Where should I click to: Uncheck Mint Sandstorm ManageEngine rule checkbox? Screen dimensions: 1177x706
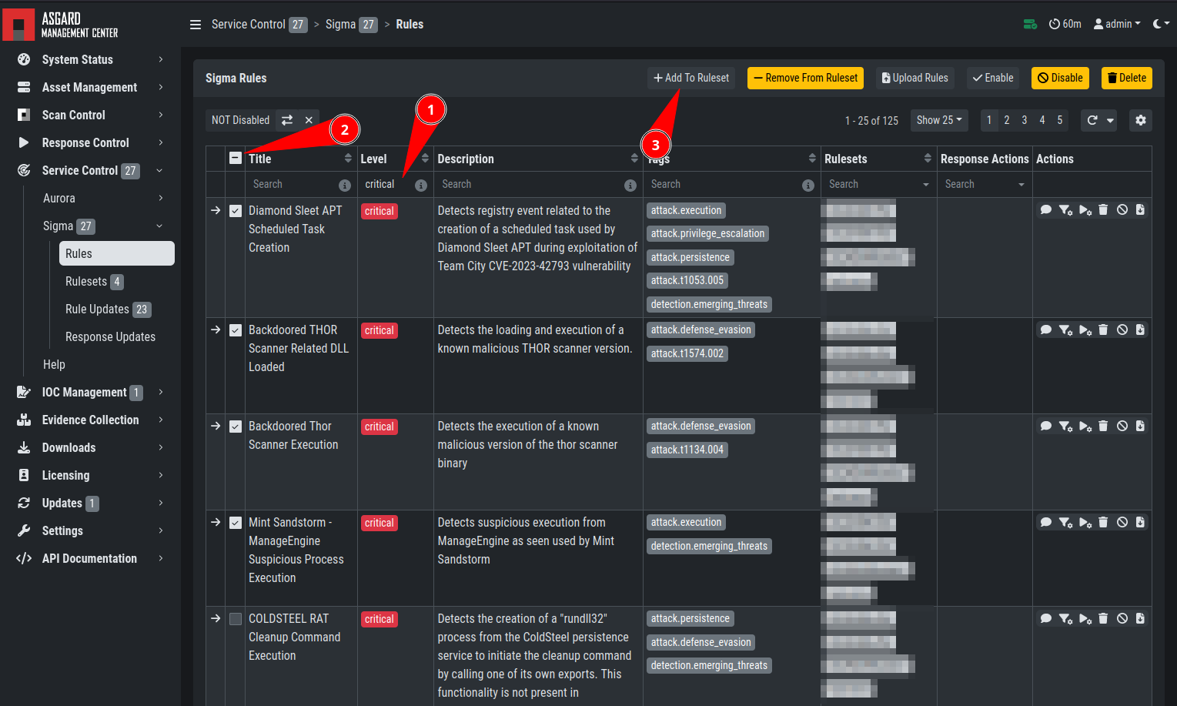[236, 522]
